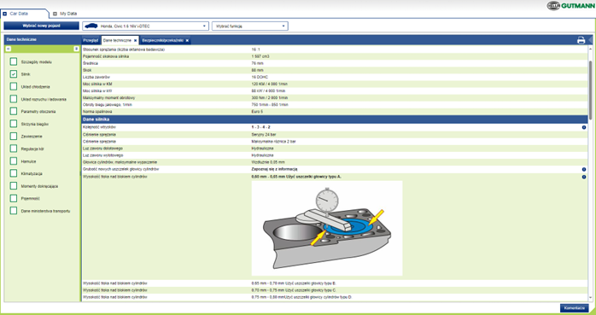The image size is (596, 315).
Task: Click the Kolejność wtrysków row label
Action: (x=99, y=127)
